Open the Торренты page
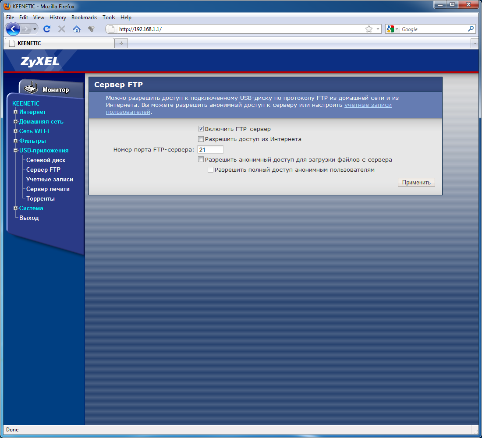Viewport: 482px width, 438px height. pyautogui.click(x=40, y=198)
